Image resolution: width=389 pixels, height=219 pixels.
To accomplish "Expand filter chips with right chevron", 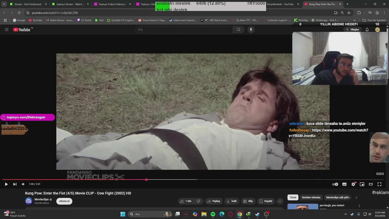I will click(356, 197).
